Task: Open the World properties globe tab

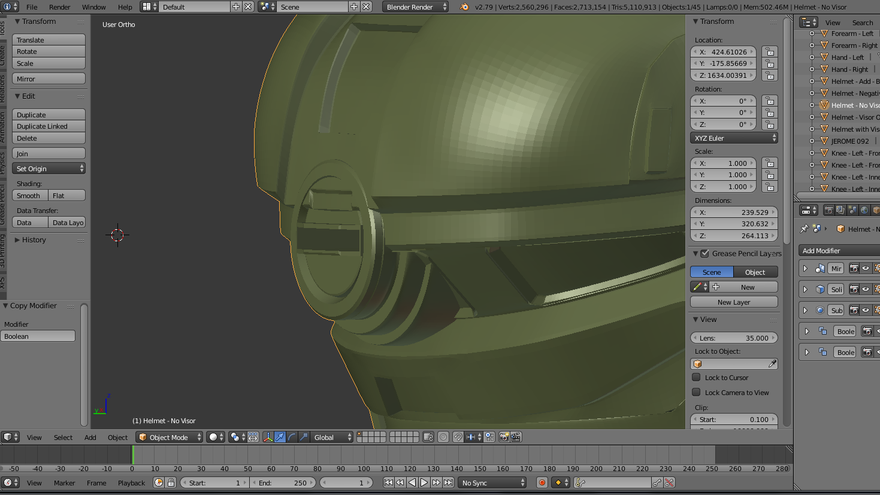Action: pyautogui.click(x=864, y=210)
